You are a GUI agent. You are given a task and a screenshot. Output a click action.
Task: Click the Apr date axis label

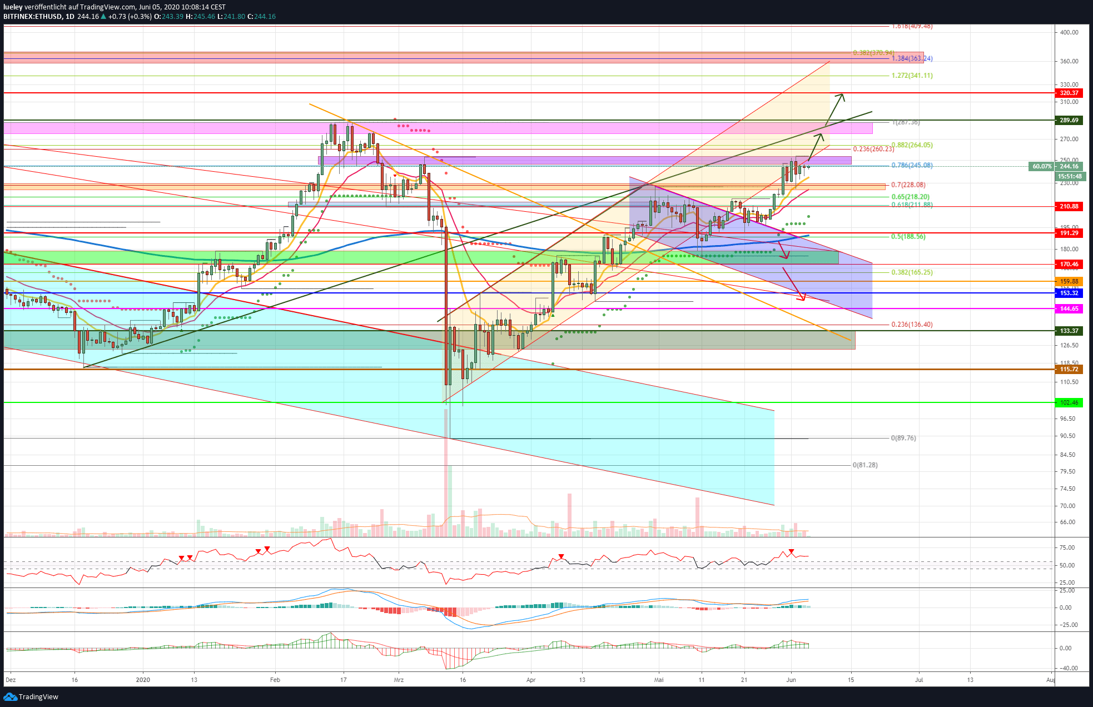(x=531, y=680)
